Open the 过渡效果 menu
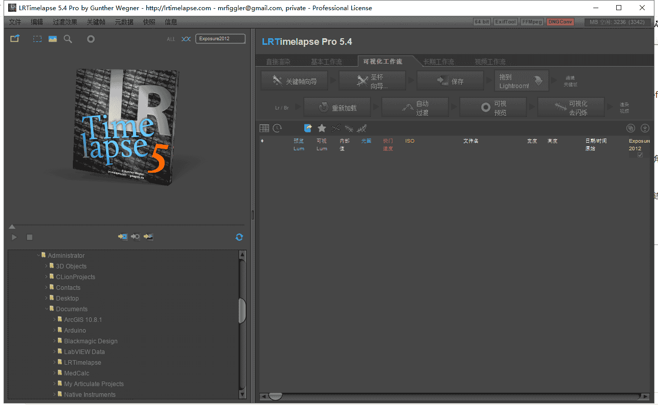 click(x=65, y=22)
